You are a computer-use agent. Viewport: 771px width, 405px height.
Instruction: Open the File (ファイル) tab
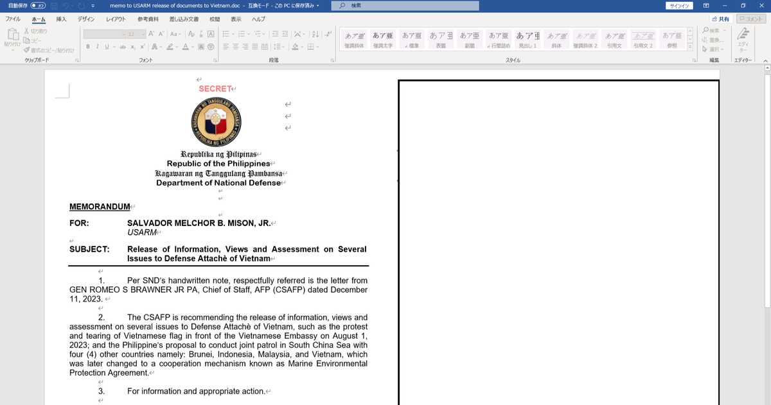pyautogui.click(x=13, y=19)
